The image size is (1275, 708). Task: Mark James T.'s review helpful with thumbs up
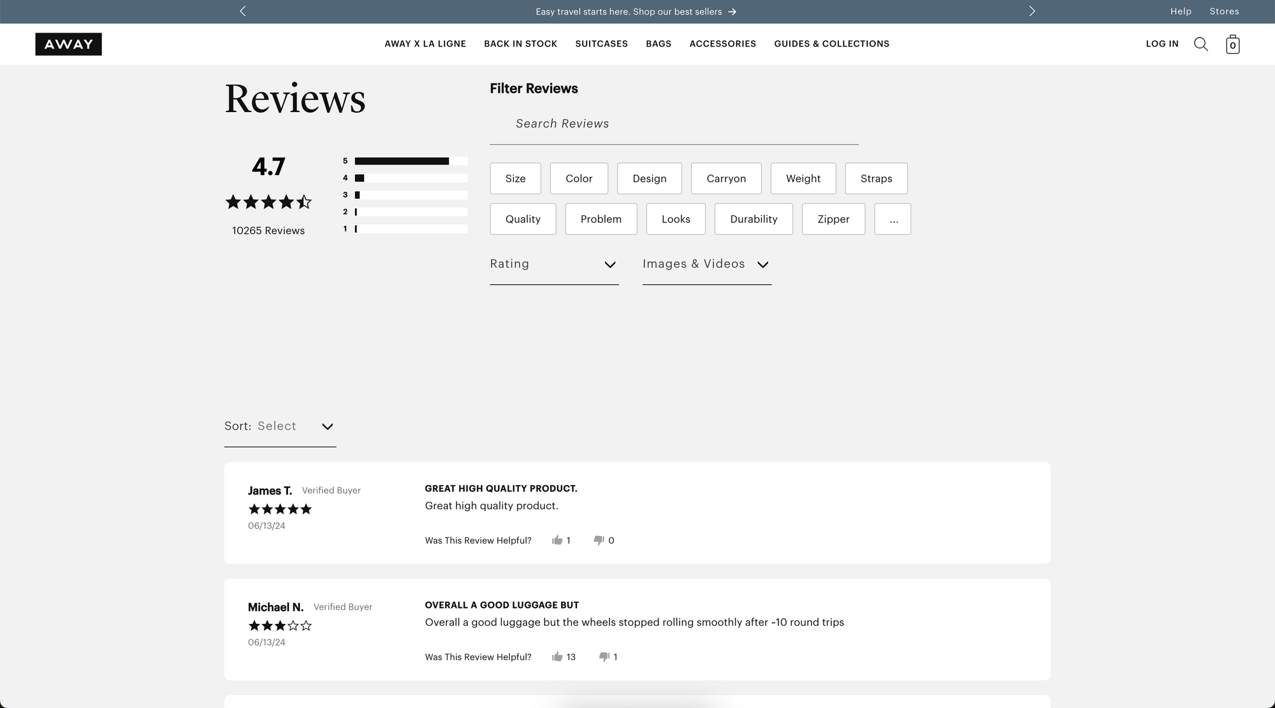tap(557, 540)
